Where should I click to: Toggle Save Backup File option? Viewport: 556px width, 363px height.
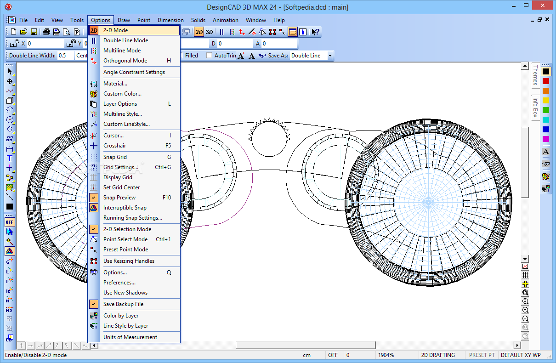pos(134,304)
